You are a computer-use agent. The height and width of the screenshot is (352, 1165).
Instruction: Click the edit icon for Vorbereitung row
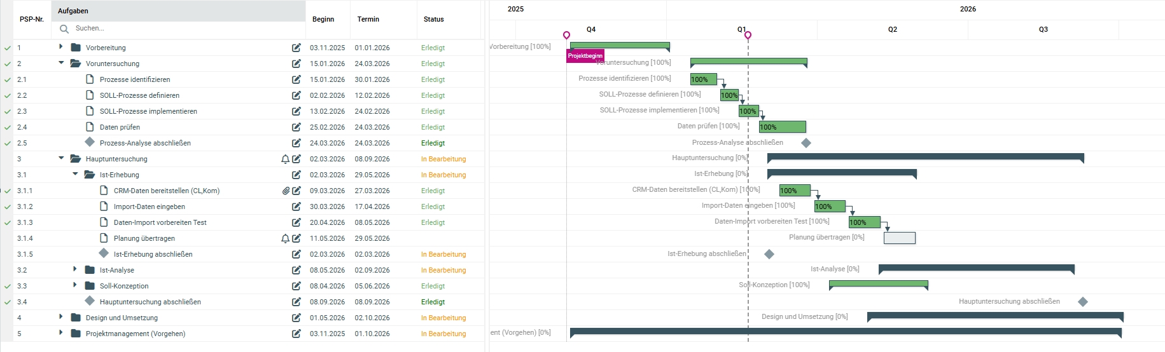296,48
